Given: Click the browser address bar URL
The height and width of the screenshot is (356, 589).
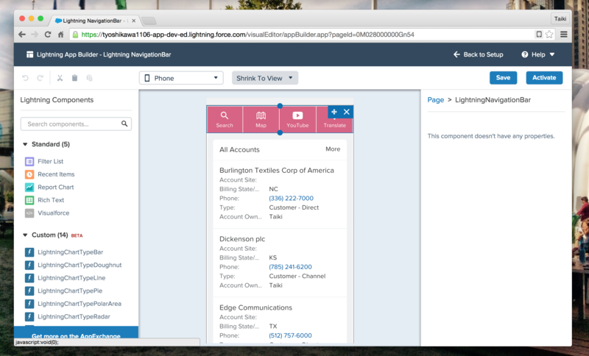Looking at the screenshot, I should (x=247, y=35).
